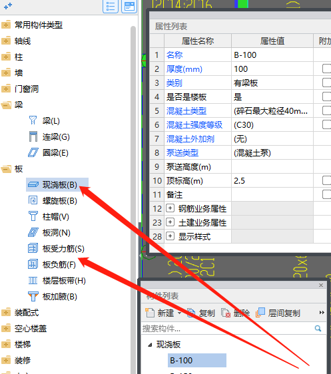Toggle the 混凝土强度等级 row checkbox

(x=327, y=124)
